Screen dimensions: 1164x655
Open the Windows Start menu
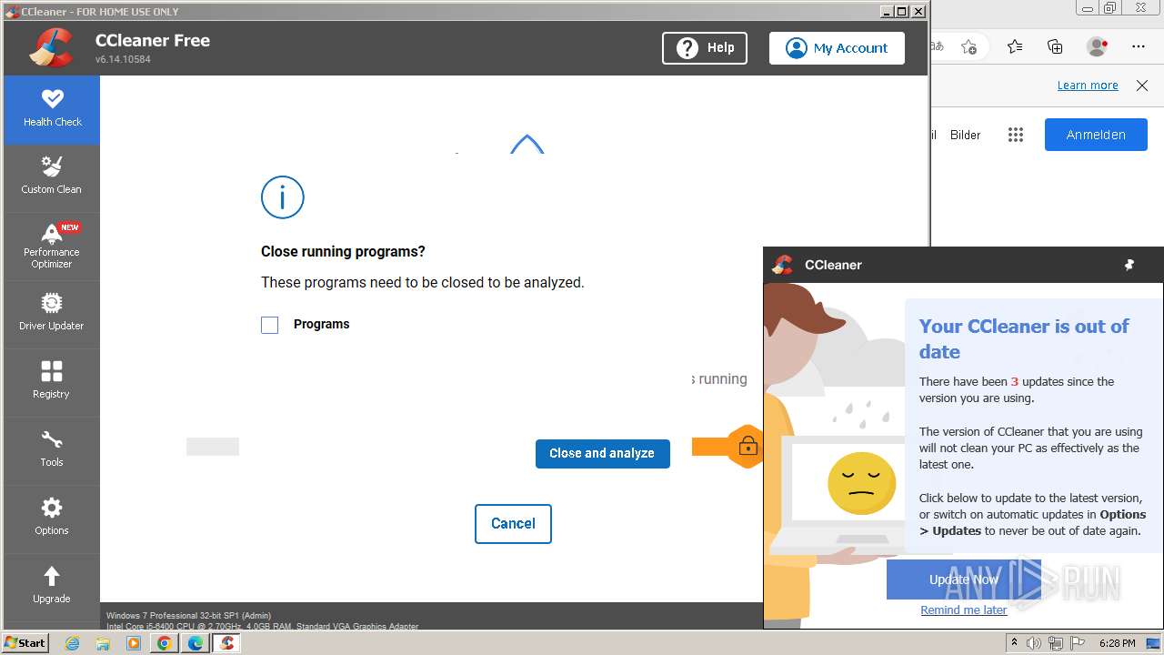[x=25, y=643]
